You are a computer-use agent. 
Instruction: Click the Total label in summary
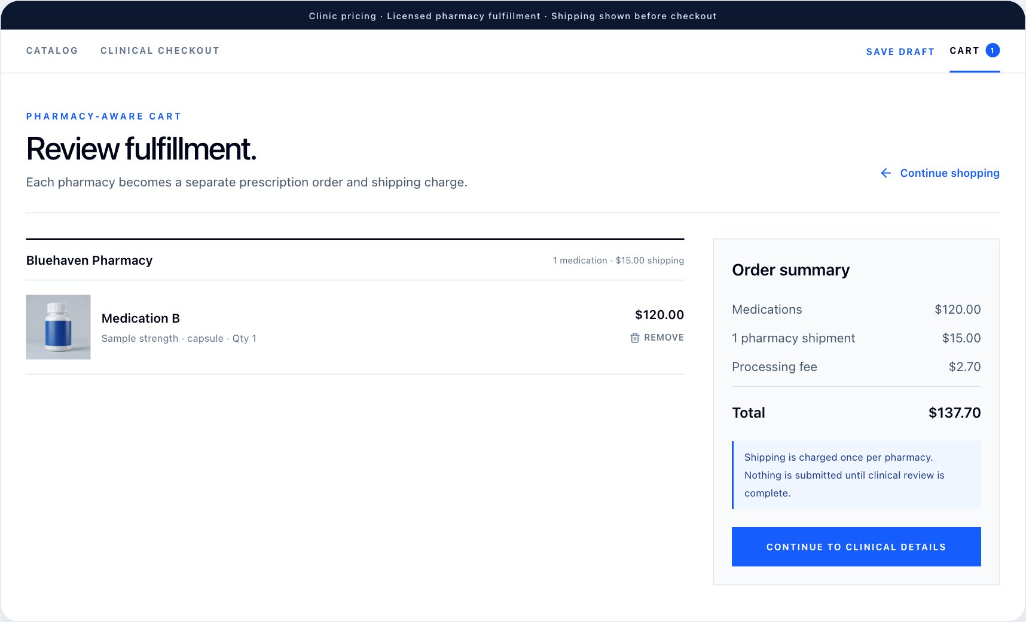point(749,413)
